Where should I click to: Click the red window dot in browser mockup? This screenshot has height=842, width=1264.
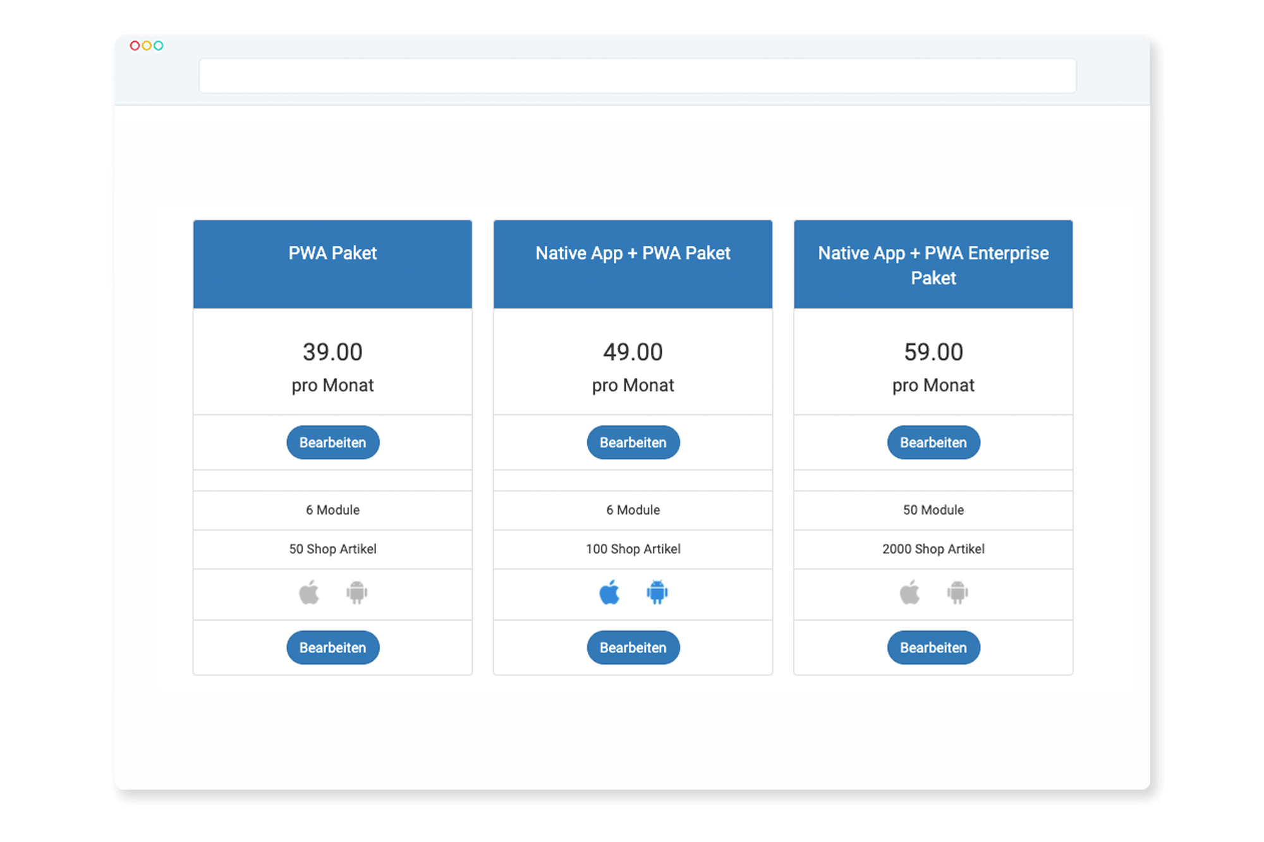(x=135, y=45)
